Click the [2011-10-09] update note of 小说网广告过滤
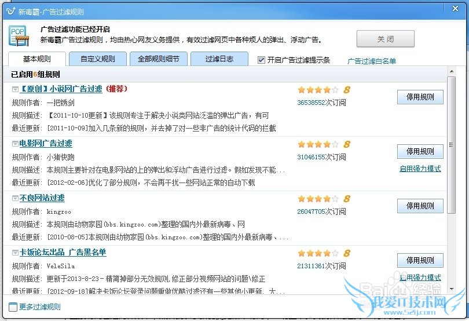The height and width of the screenshot is (321, 469). (162, 128)
